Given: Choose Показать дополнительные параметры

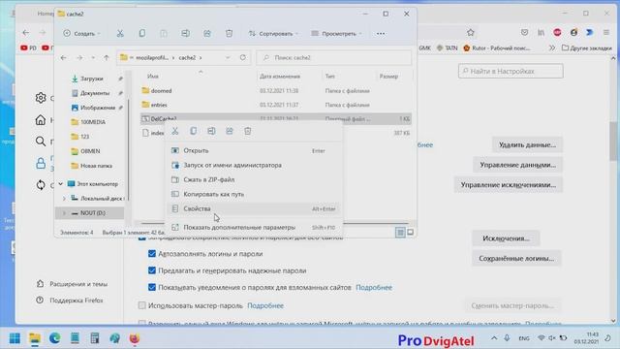Looking at the screenshot, I should tap(254, 228).
